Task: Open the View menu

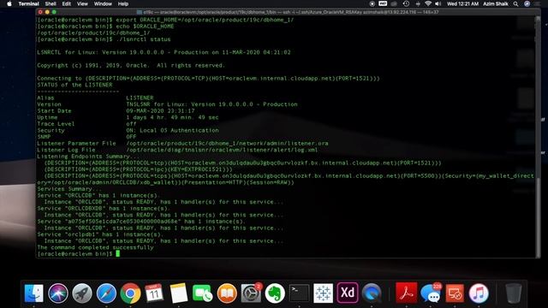Action: pos(82,3)
